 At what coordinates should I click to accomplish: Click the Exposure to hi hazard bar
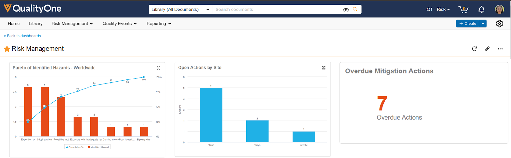coord(78,127)
